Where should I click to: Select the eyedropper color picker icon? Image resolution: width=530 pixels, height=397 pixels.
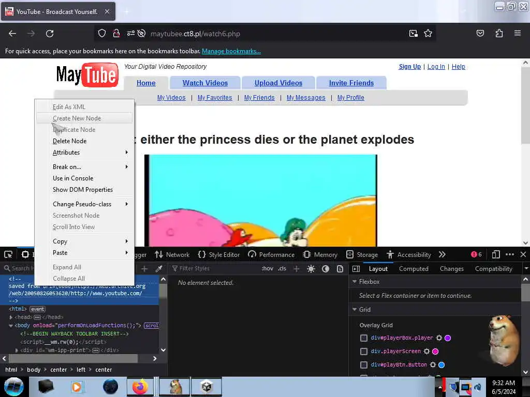coord(158,269)
